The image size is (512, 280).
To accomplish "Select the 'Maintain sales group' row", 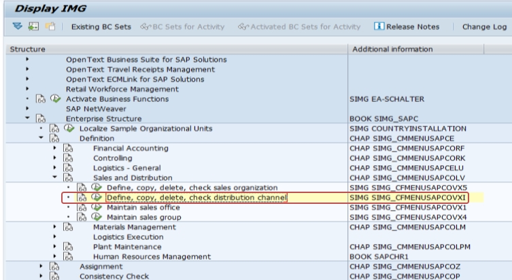I will click(x=144, y=217).
